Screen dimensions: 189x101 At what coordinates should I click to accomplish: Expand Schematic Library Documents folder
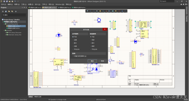click(x=5, y=35)
